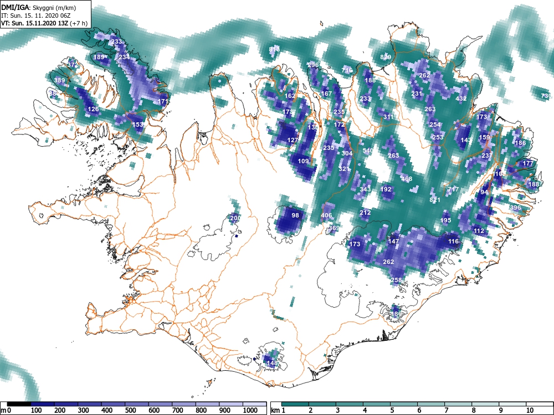The image size is (554, 415).
Task: Click the 1000 label on the metre legend
Action: (x=250, y=411)
